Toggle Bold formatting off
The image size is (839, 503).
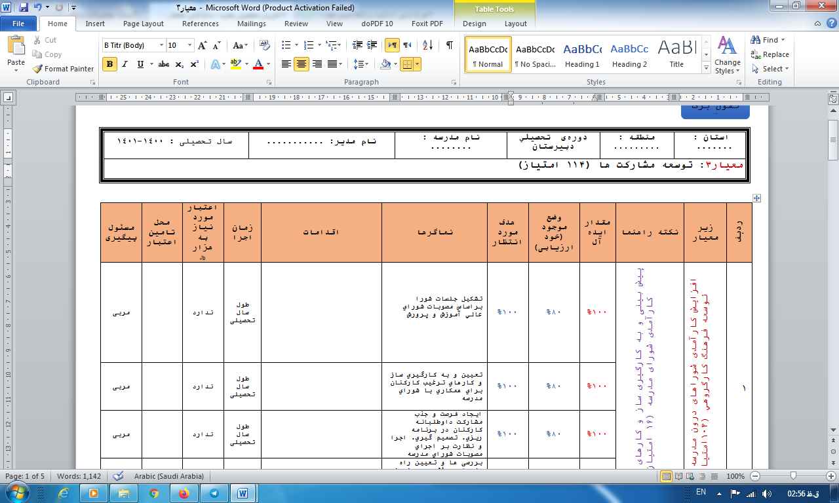(109, 64)
